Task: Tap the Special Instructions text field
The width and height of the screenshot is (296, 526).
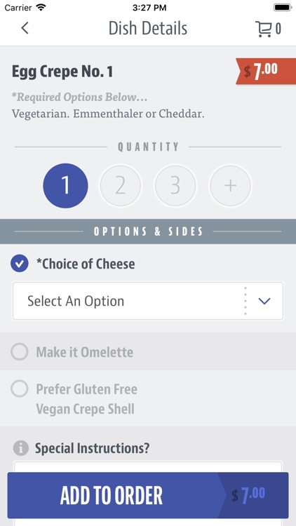Action: (148, 467)
